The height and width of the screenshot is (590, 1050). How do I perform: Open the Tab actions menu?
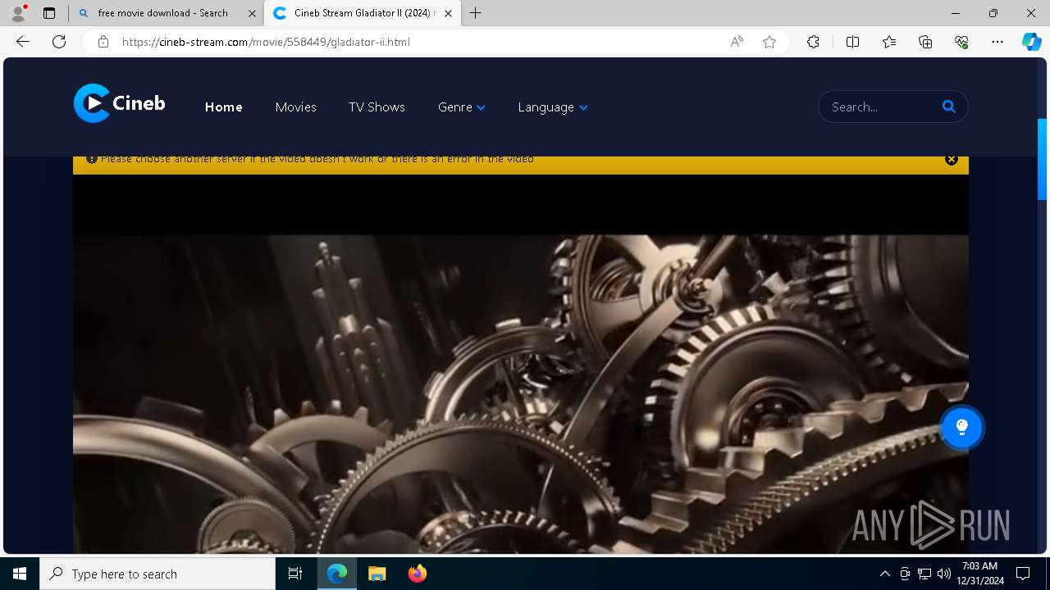[x=49, y=13]
